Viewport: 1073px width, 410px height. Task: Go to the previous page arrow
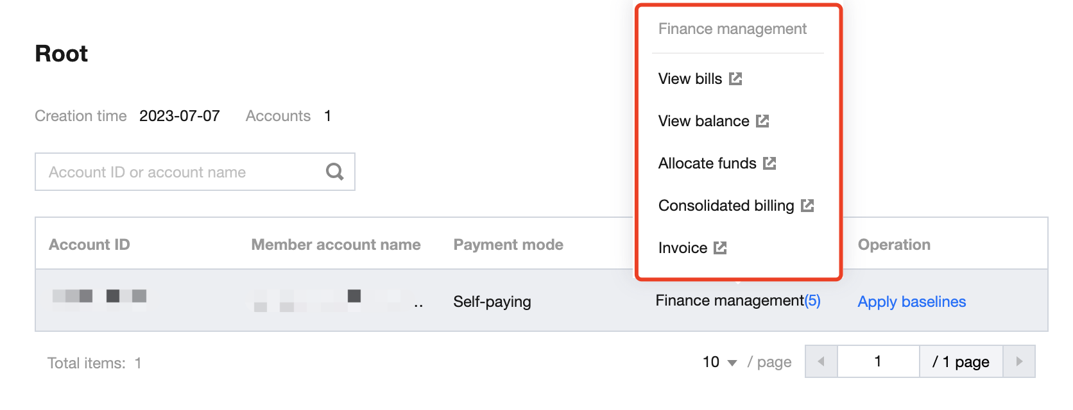pyautogui.click(x=821, y=362)
